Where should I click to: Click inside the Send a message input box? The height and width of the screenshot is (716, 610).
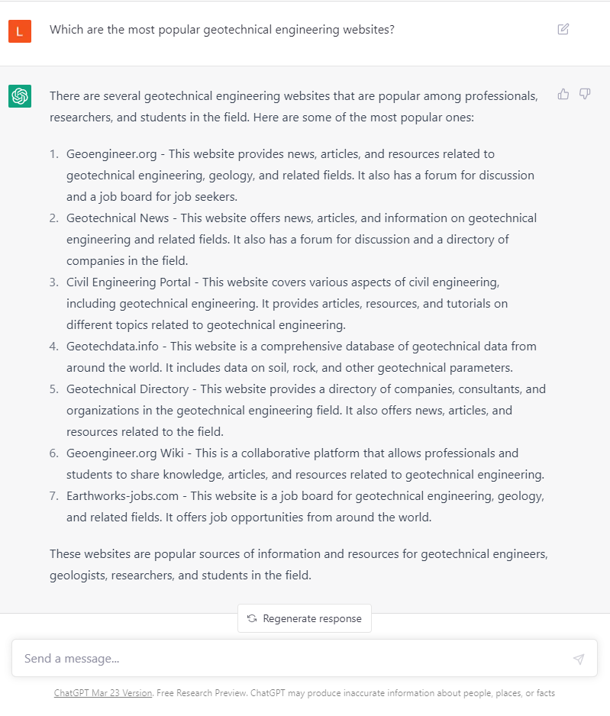point(229,658)
